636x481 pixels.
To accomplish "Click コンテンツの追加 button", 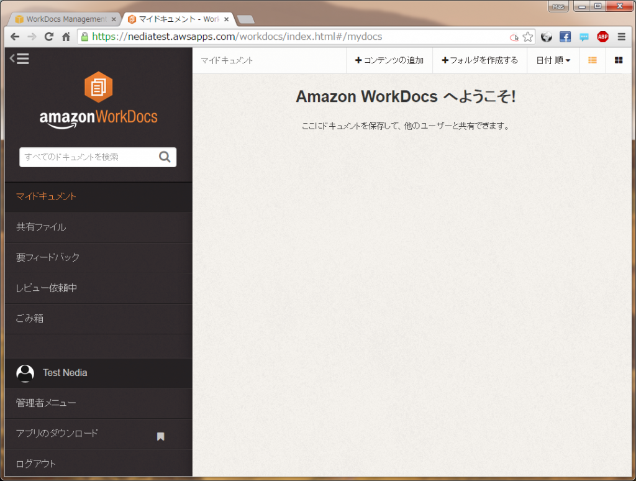I will coord(389,60).
